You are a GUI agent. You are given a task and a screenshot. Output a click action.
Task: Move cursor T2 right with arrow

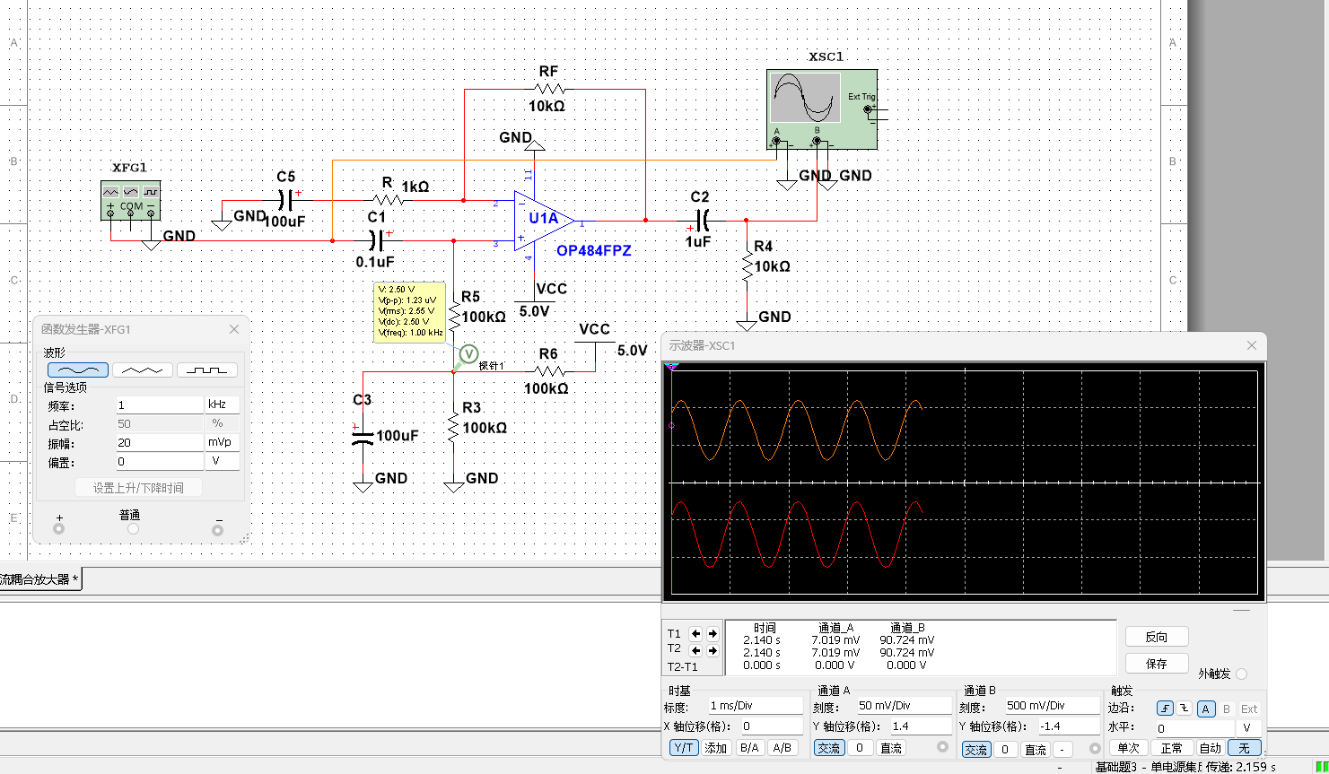[x=712, y=650]
